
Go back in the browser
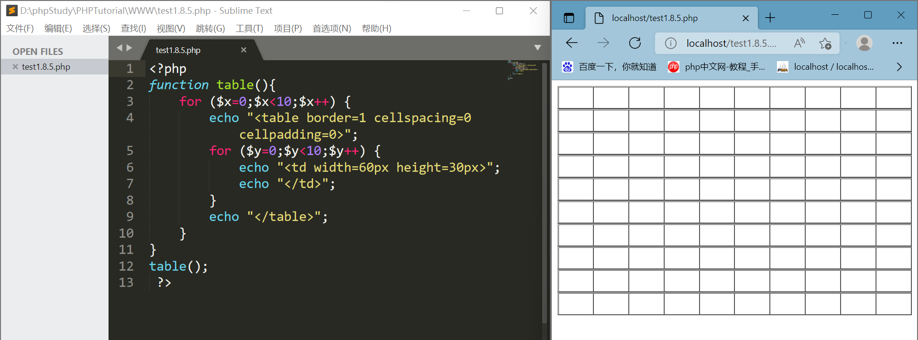click(571, 43)
